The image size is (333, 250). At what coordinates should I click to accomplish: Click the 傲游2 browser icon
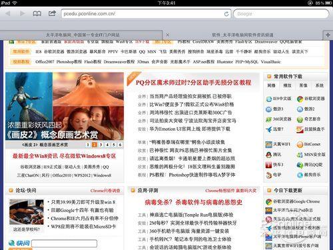[x=300, y=109]
